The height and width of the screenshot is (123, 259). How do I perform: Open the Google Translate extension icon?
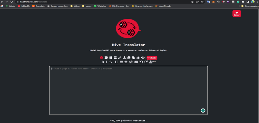208,2
